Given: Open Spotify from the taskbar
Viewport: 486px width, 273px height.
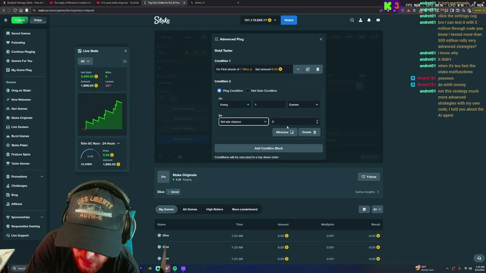Looking at the screenshot, I should click(175, 268).
